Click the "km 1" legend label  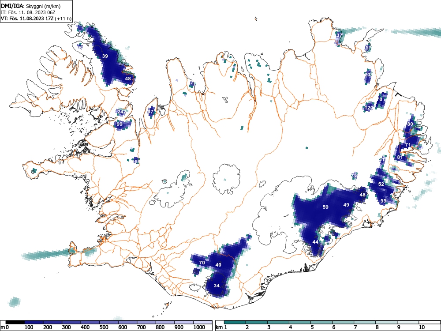click(221, 327)
